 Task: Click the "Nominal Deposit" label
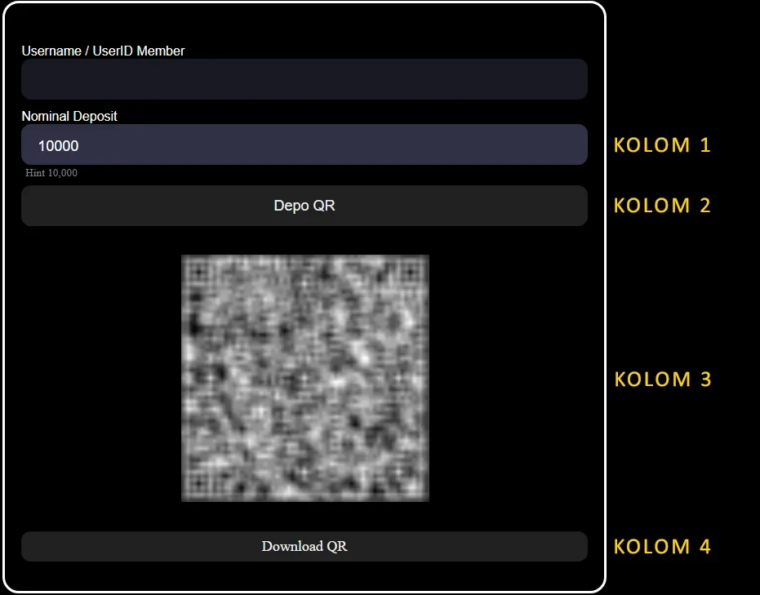pos(69,116)
